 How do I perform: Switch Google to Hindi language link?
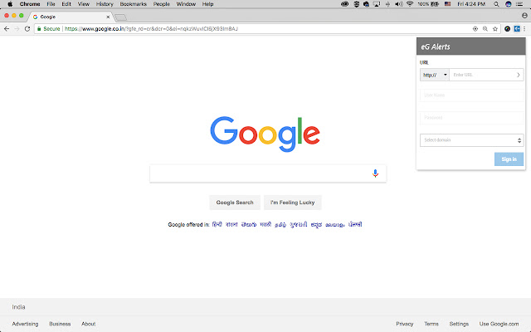[x=217, y=224]
